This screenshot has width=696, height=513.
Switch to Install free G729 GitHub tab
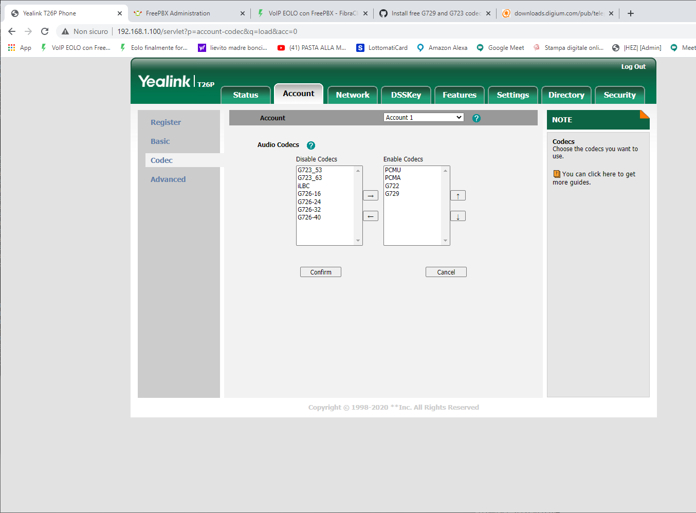(436, 13)
